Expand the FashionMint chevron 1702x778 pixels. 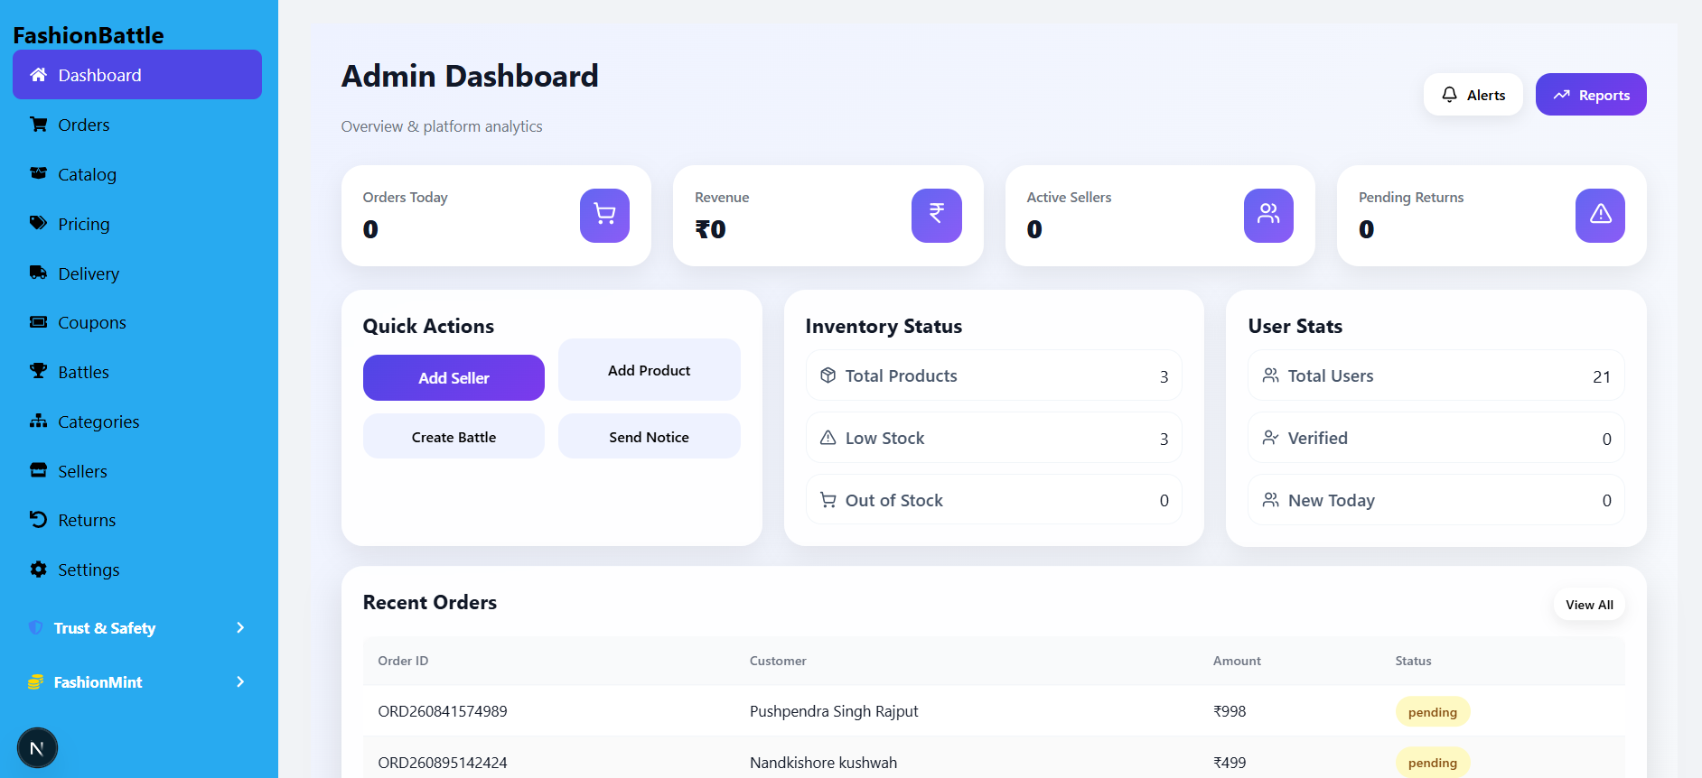(x=240, y=681)
